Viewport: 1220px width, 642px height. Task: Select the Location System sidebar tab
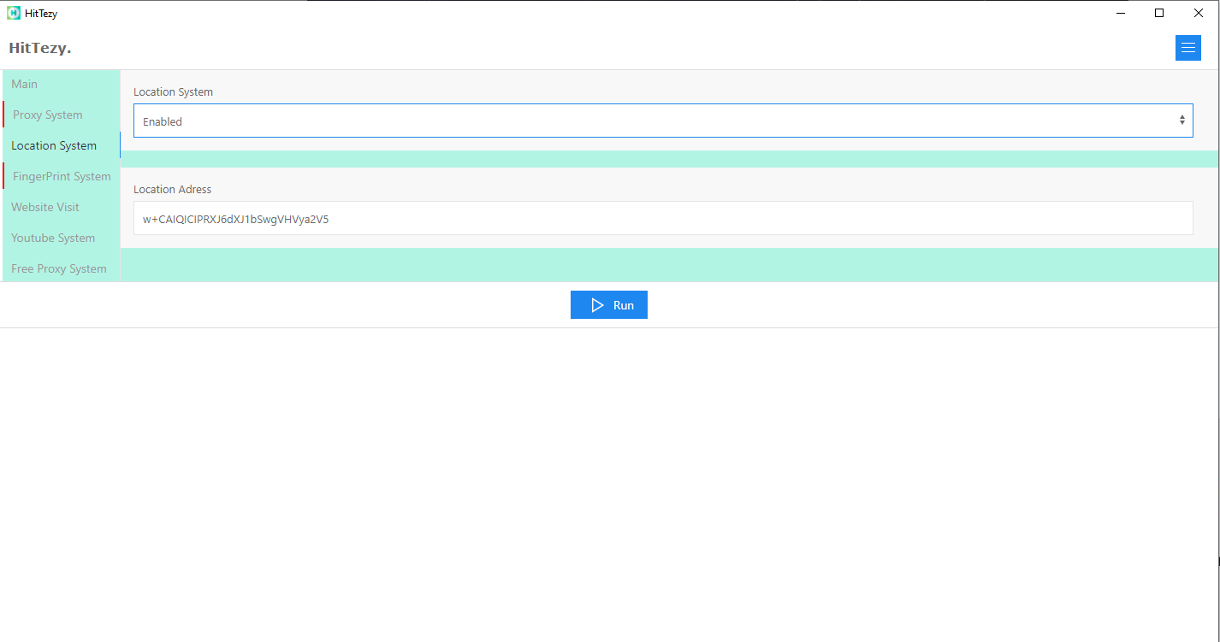pyautogui.click(x=61, y=145)
